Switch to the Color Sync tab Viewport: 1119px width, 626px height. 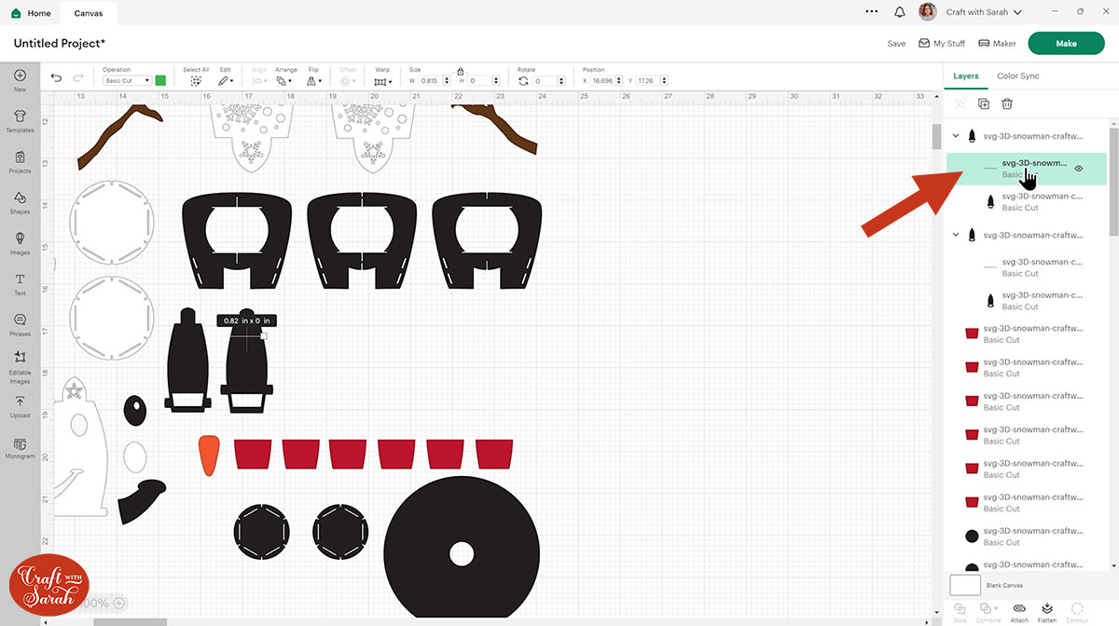(x=1017, y=76)
